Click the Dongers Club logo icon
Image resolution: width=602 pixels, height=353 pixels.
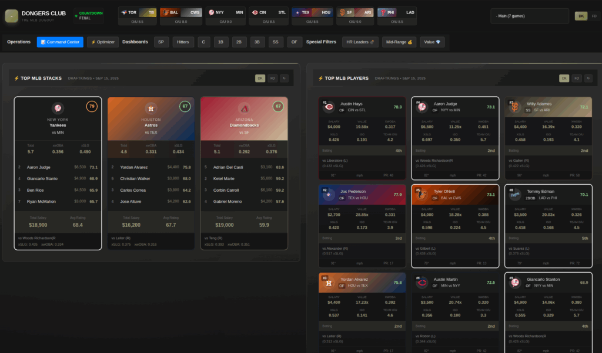click(11, 16)
